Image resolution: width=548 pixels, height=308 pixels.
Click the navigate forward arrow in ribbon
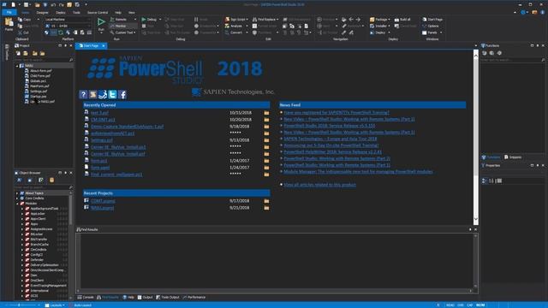358,20
